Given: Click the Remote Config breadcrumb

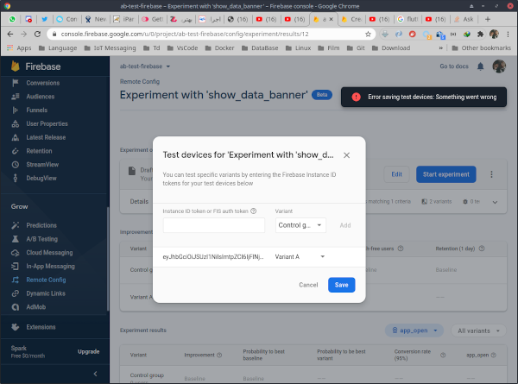Looking at the screenshot, I should [x=140, y=82].
